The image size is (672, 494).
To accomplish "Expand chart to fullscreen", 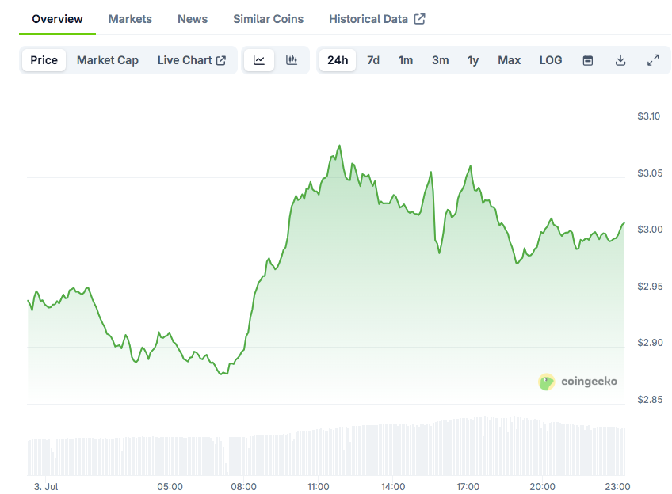I will tap(653, 60).
